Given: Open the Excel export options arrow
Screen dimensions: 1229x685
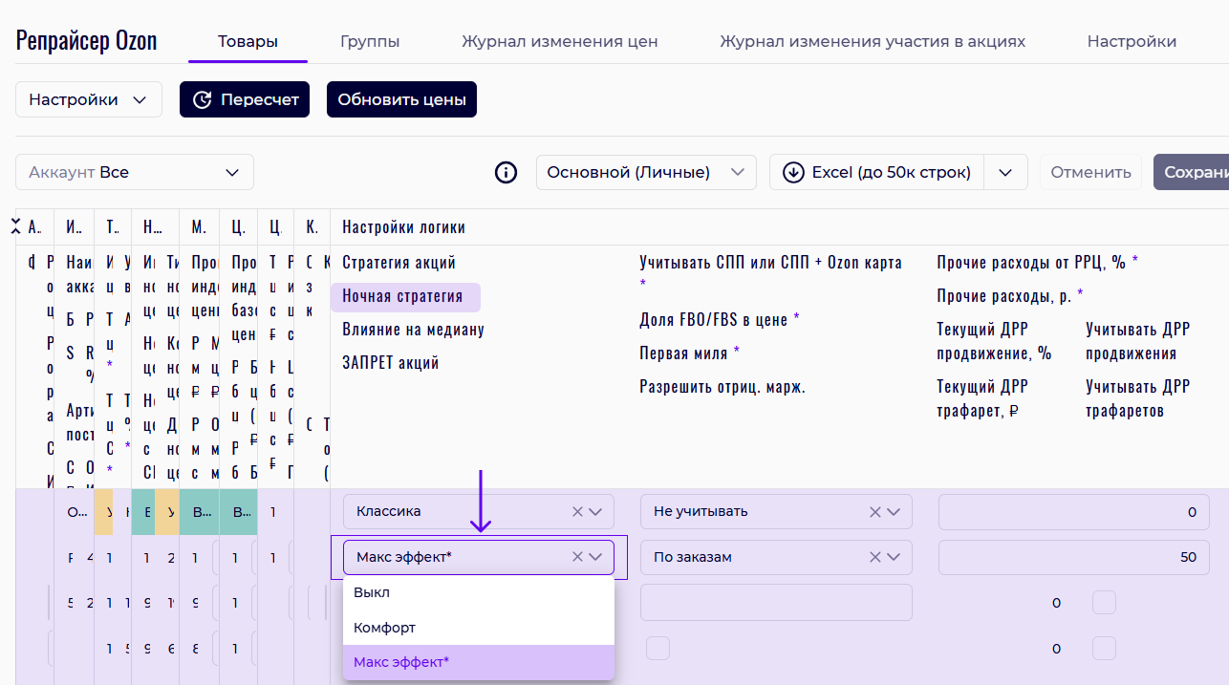Looking at the screenshot, I should [1005, 173].
